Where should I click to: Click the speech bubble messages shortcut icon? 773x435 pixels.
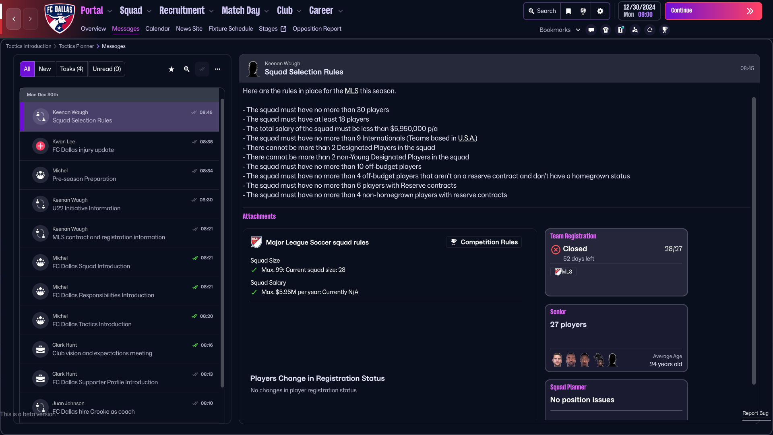[x=591, y=30]
